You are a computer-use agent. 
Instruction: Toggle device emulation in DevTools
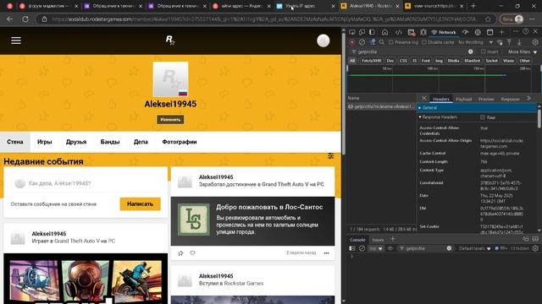point(362,32)
